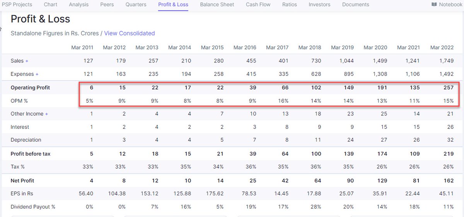Click Operating Profit value 191
Screen dimensions: 464x217
(382, 88)
